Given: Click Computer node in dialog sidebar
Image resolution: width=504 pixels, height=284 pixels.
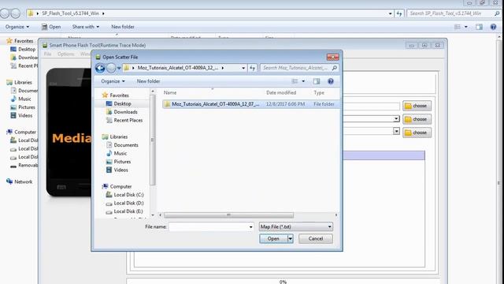Looking at the screenshot, I should (120, 186).
